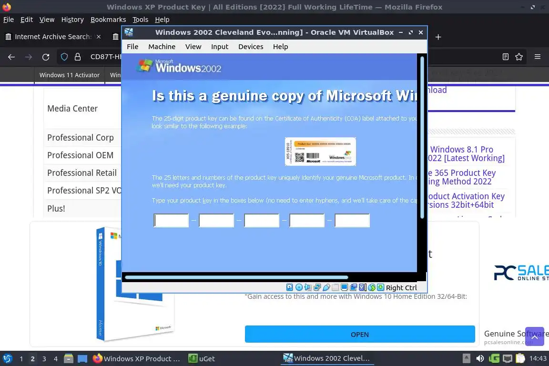Open VirtualBox Input menu
Image resolution: width=549 pixels, height=366 pixels.
[220, 47]
